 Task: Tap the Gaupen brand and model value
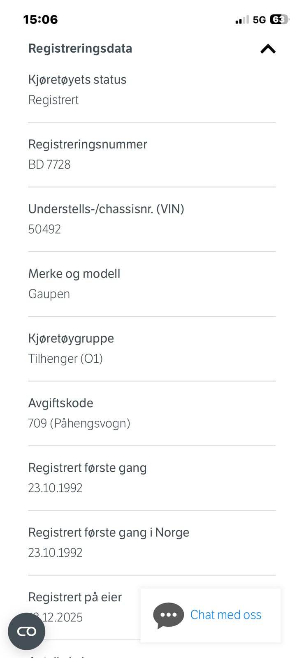point(49,294)
